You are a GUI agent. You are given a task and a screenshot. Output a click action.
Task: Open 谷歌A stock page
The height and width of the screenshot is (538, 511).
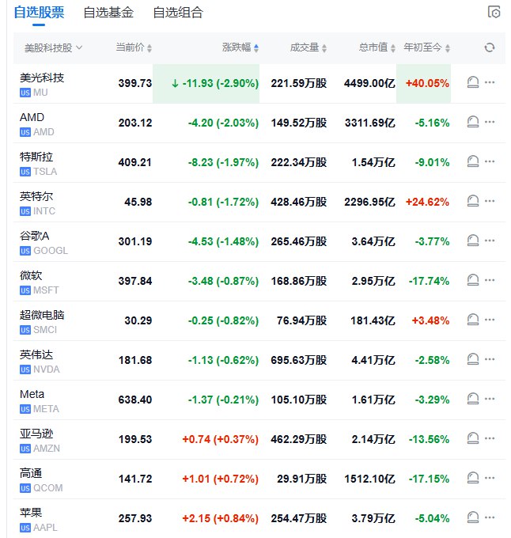coord(34,236)
